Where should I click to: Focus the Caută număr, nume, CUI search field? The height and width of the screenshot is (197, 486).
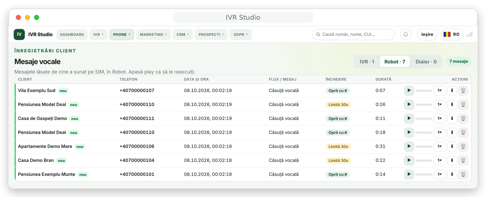pyautogui.click(x=353, y=35)
